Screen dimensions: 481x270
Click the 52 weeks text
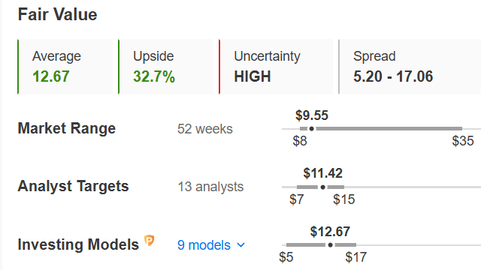205,129
